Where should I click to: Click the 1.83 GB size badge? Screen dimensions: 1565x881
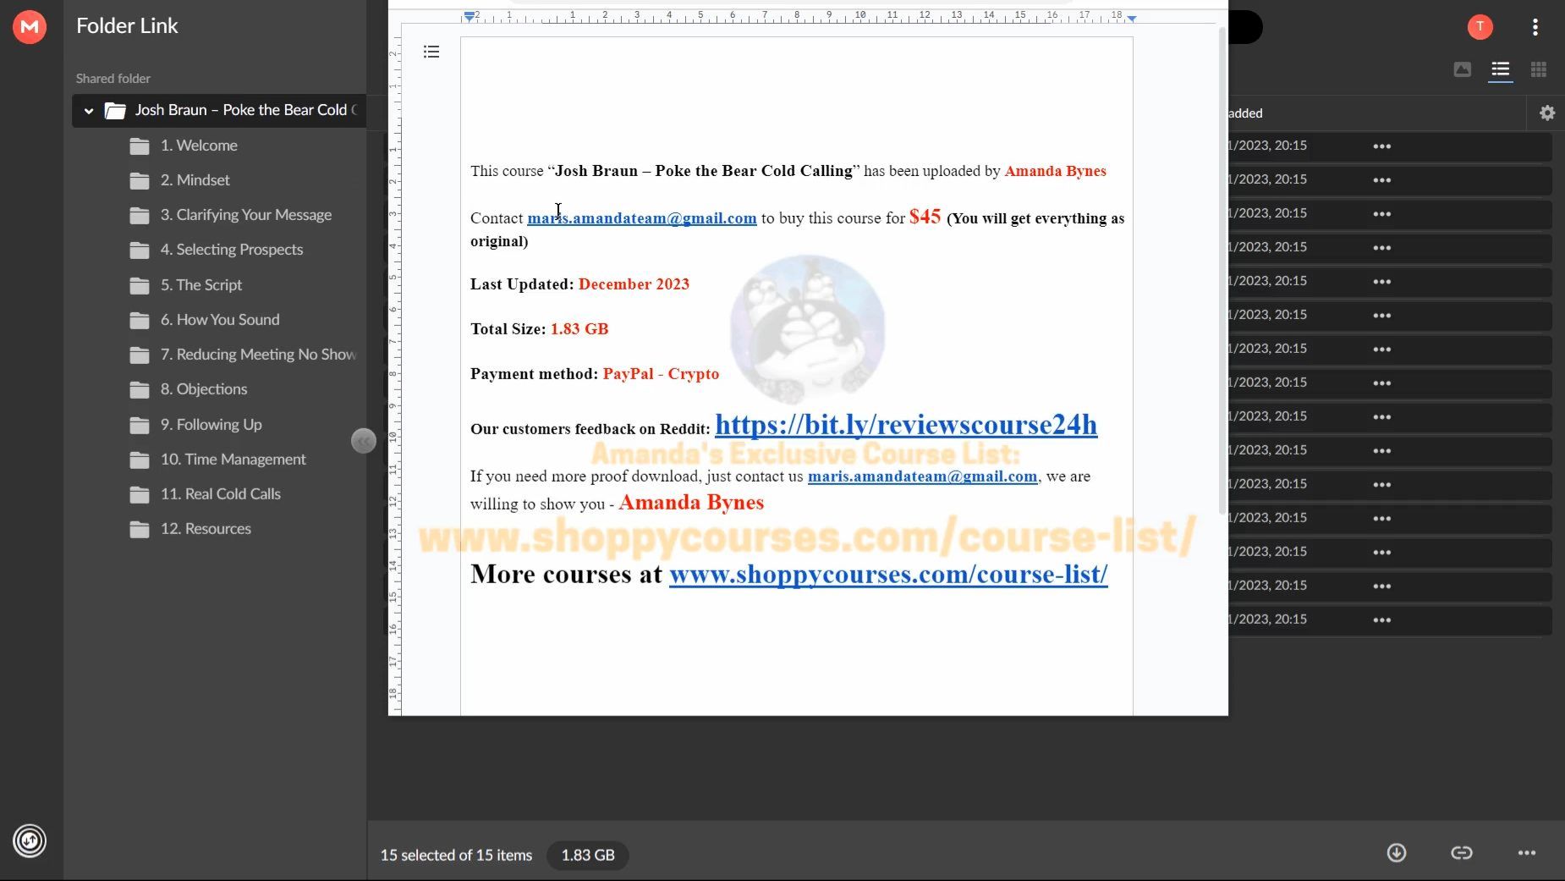[x=588, y=856]
